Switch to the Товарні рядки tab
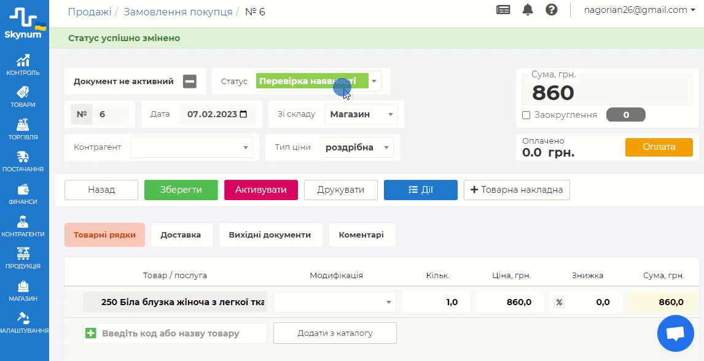 click(x=104, y=235)
